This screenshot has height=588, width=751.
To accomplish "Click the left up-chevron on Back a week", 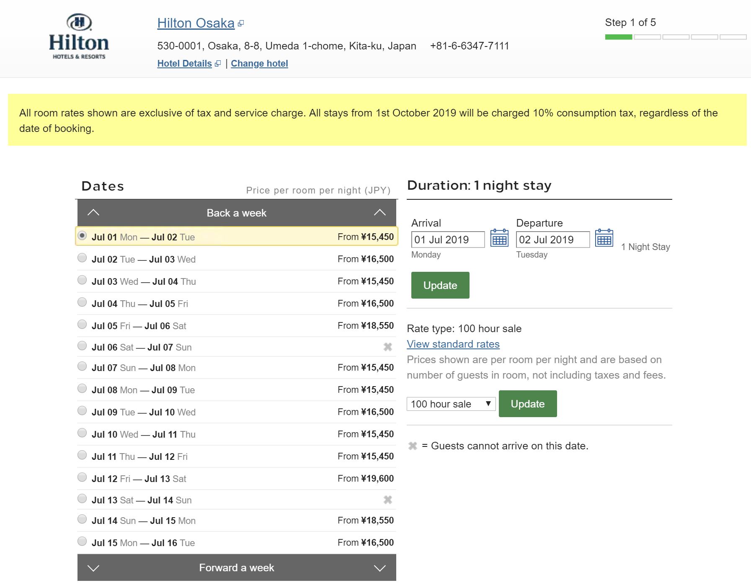I will pyautogui.click(x=93, y=212).
